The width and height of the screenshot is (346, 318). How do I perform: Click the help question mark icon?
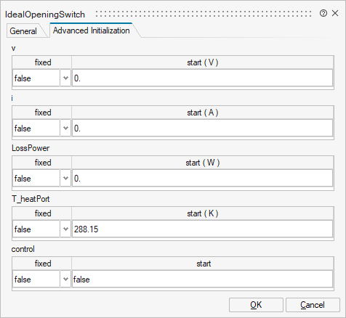coord(323,13)
